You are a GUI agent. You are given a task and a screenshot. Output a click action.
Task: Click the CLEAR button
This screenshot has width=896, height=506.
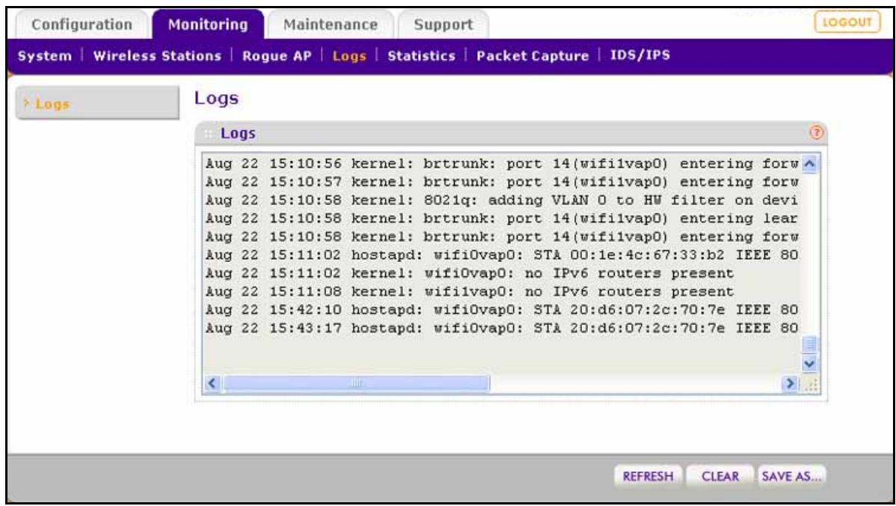coord(720,476)
